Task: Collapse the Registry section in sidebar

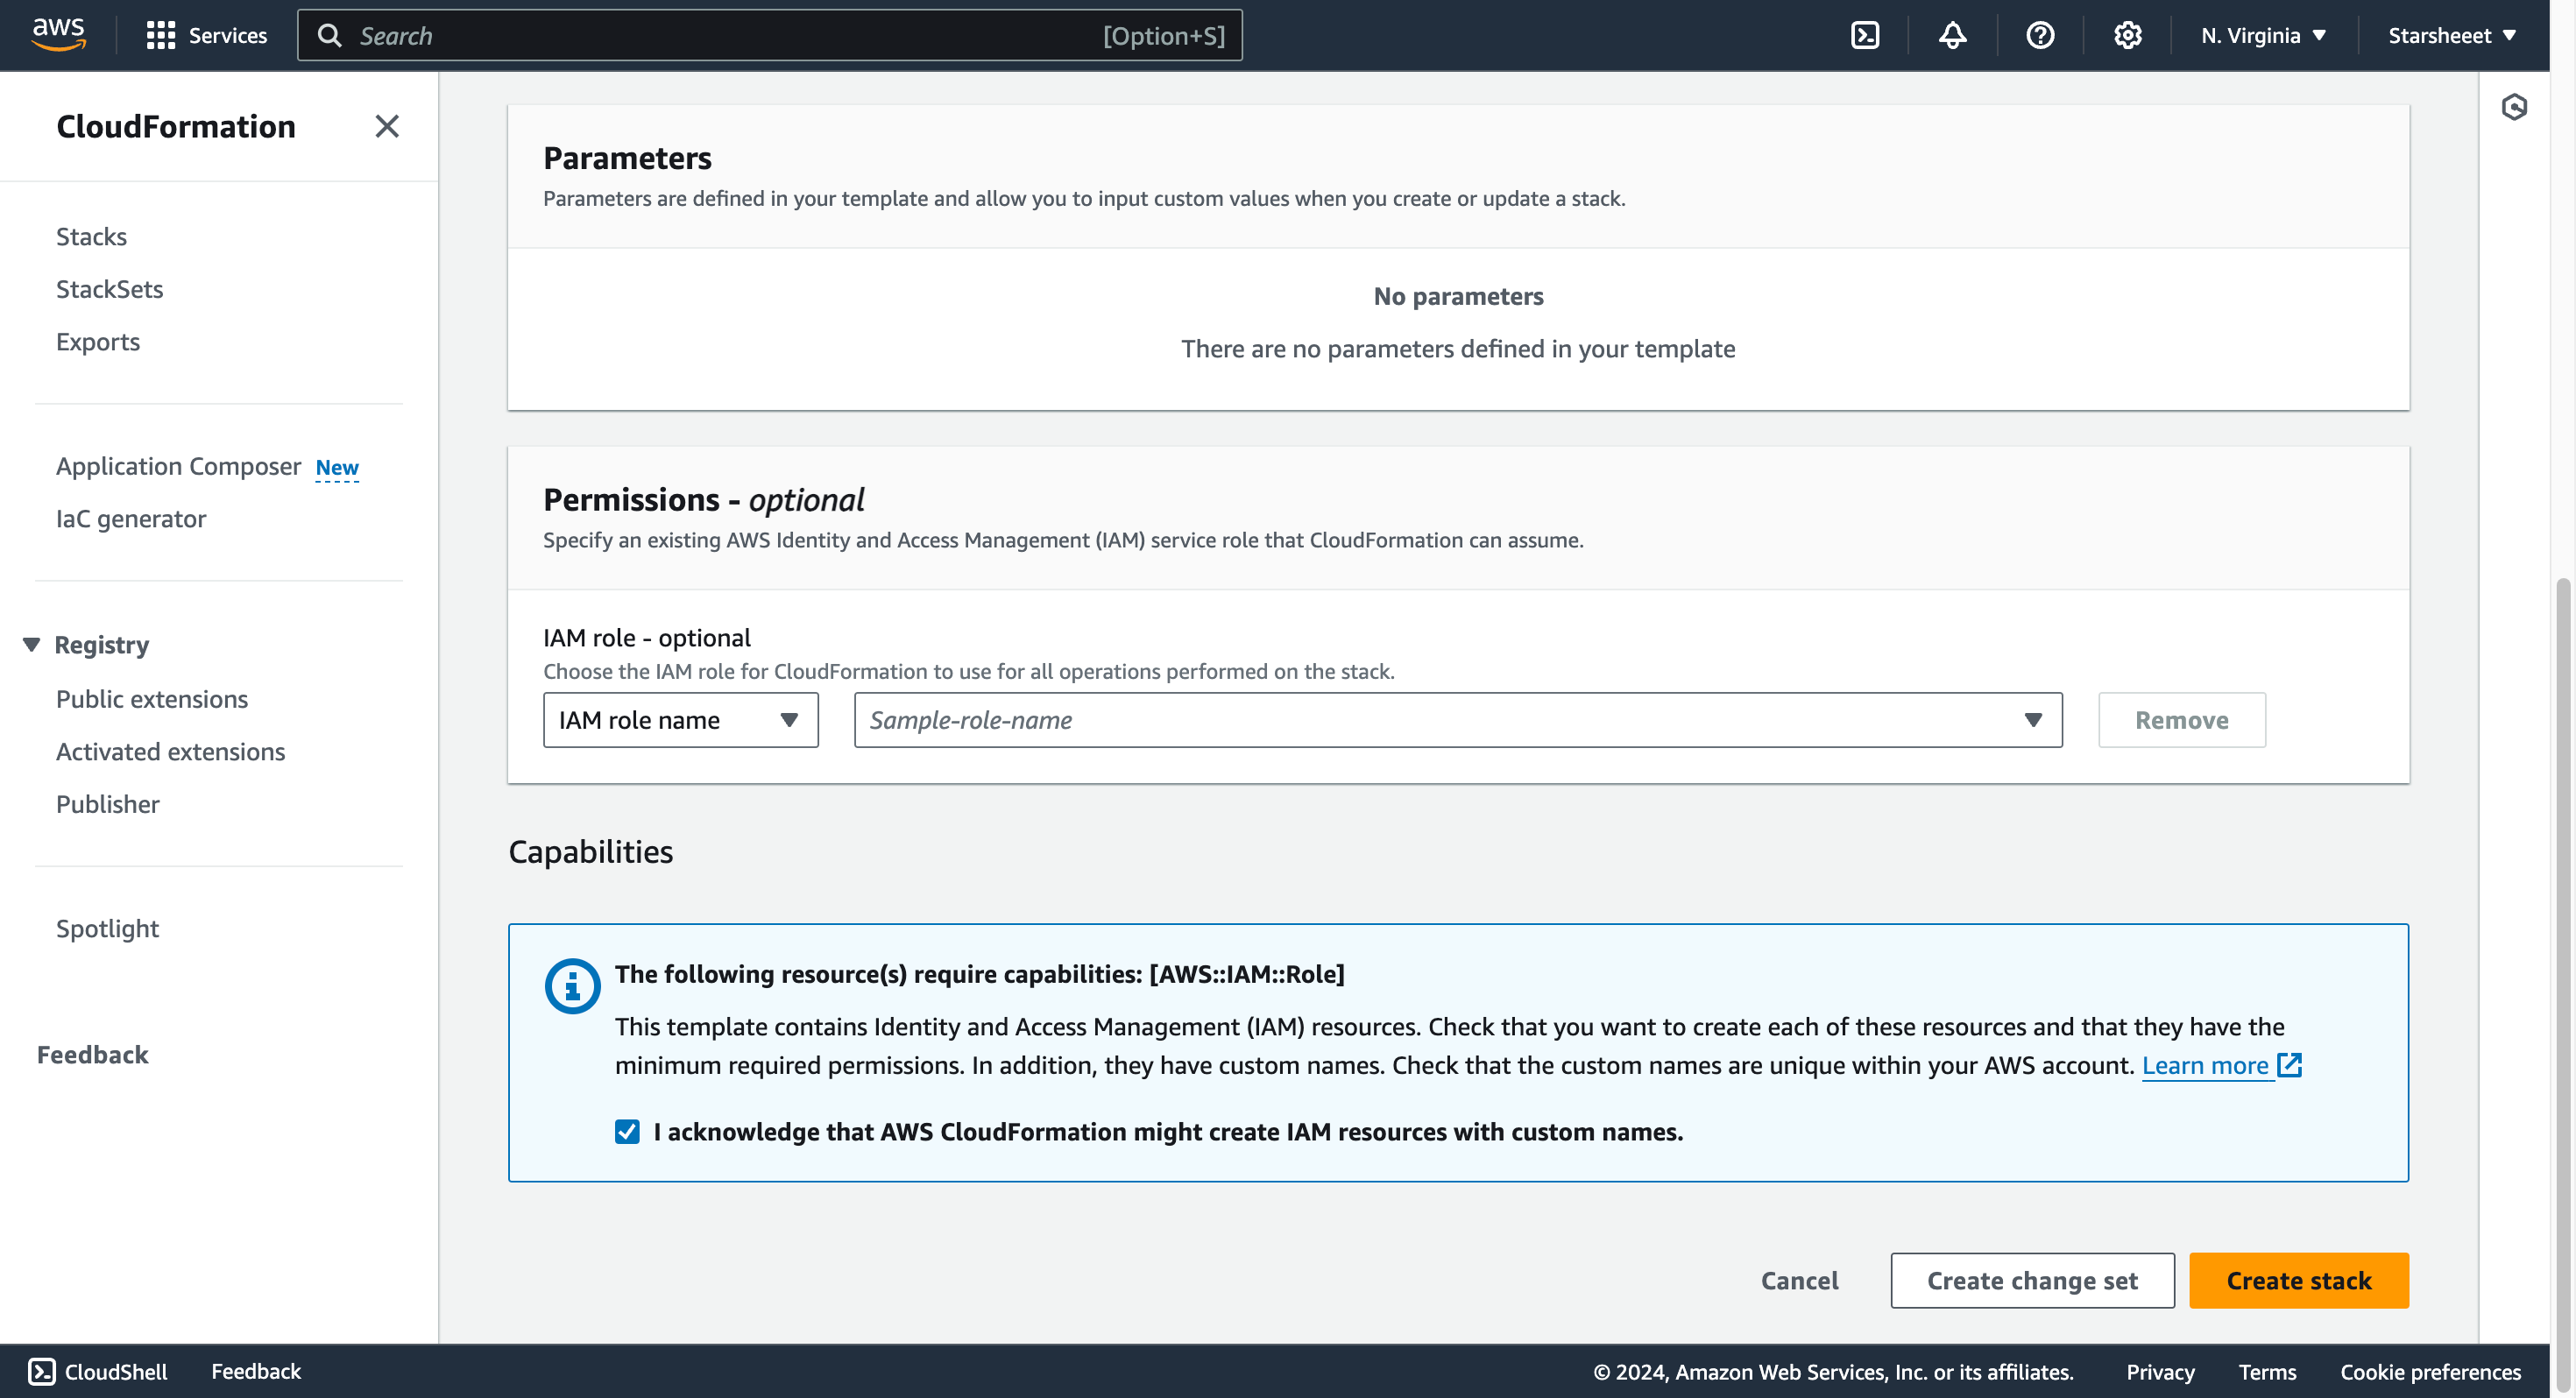Action: (x=32, y=645)
